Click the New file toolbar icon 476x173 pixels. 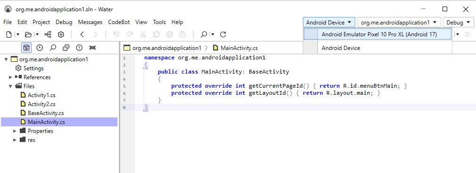click(x=9, y=34)
